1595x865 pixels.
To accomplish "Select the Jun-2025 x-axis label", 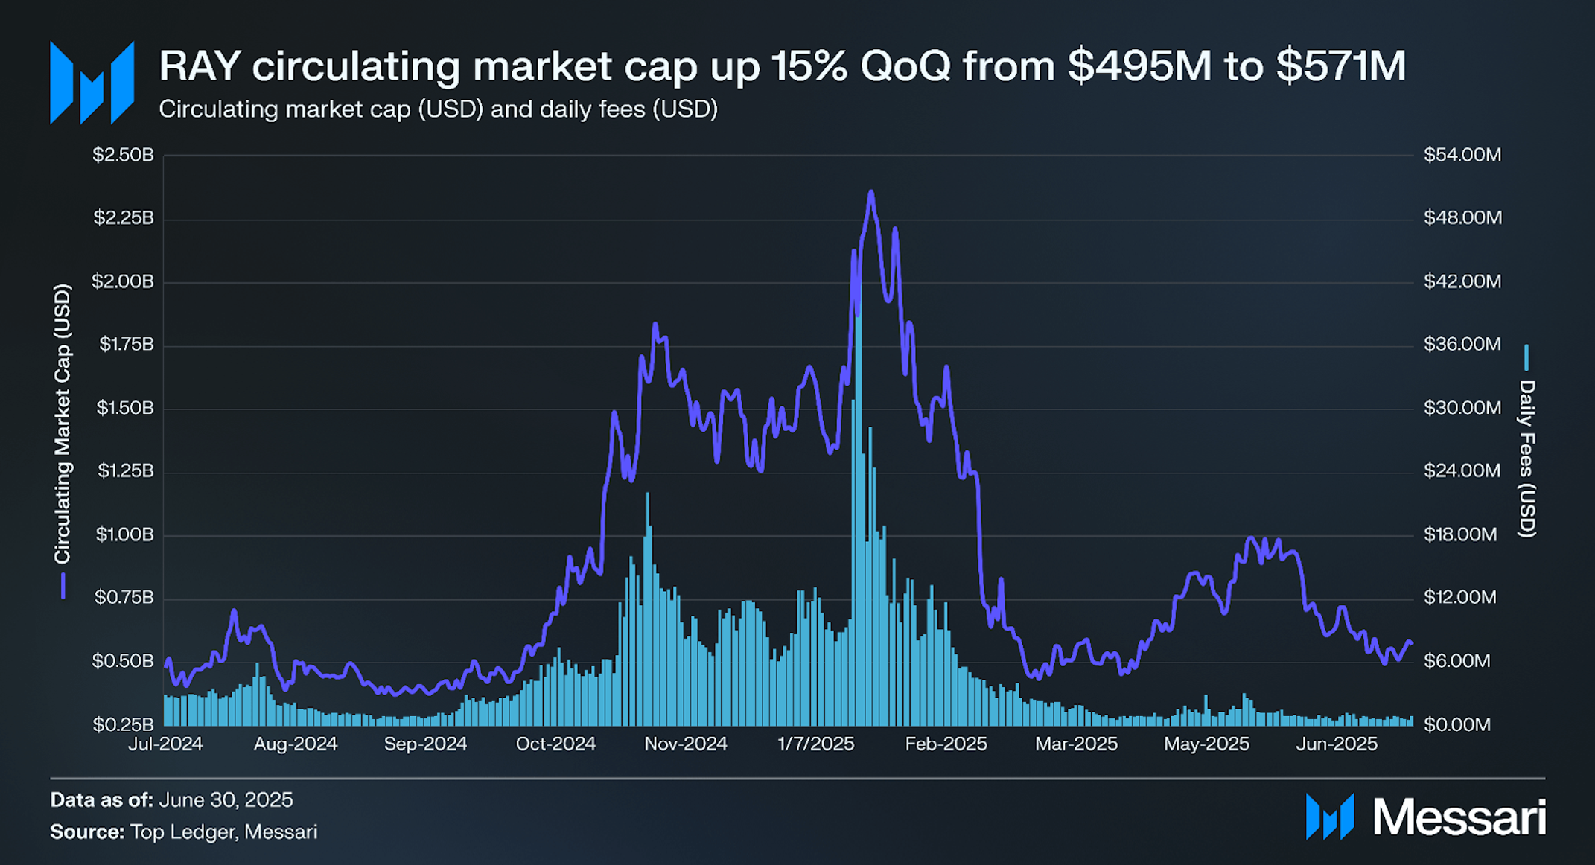I will (x=1337, y=744).
